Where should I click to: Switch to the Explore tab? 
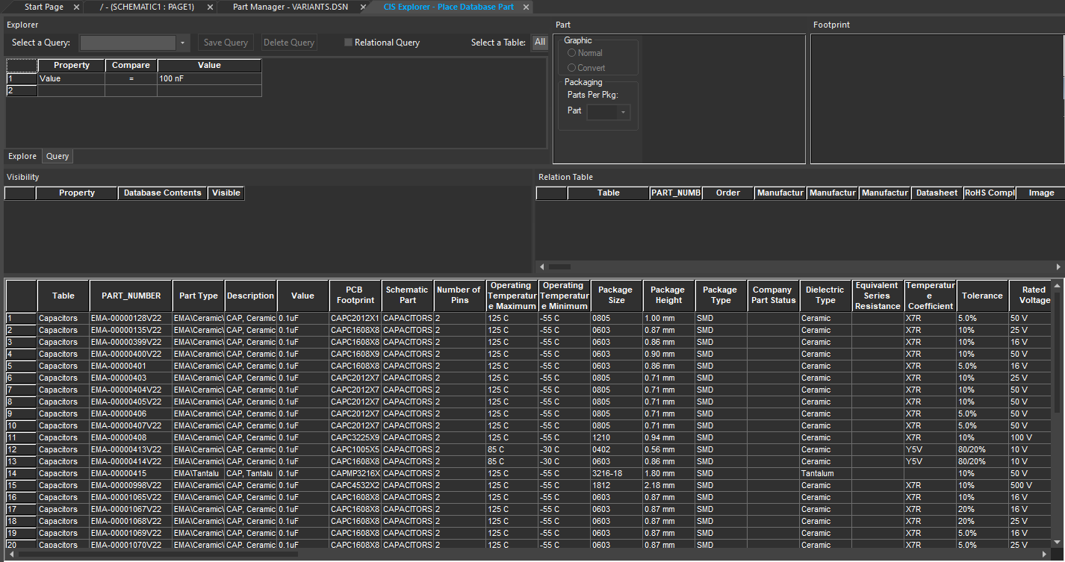click(x=22, y=156)
